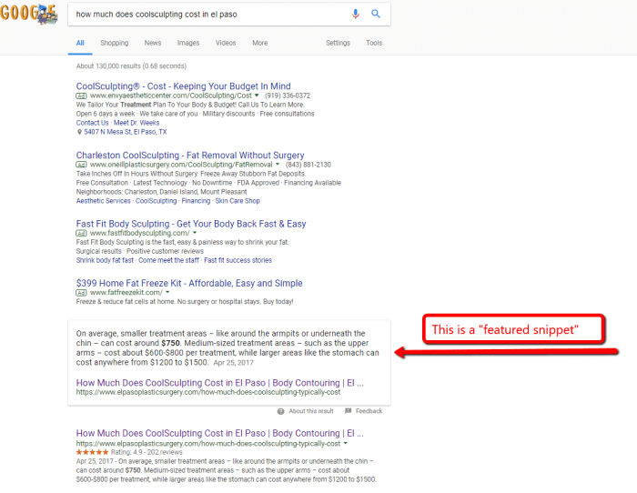Click the Feedback flag icon

point(348,411)
